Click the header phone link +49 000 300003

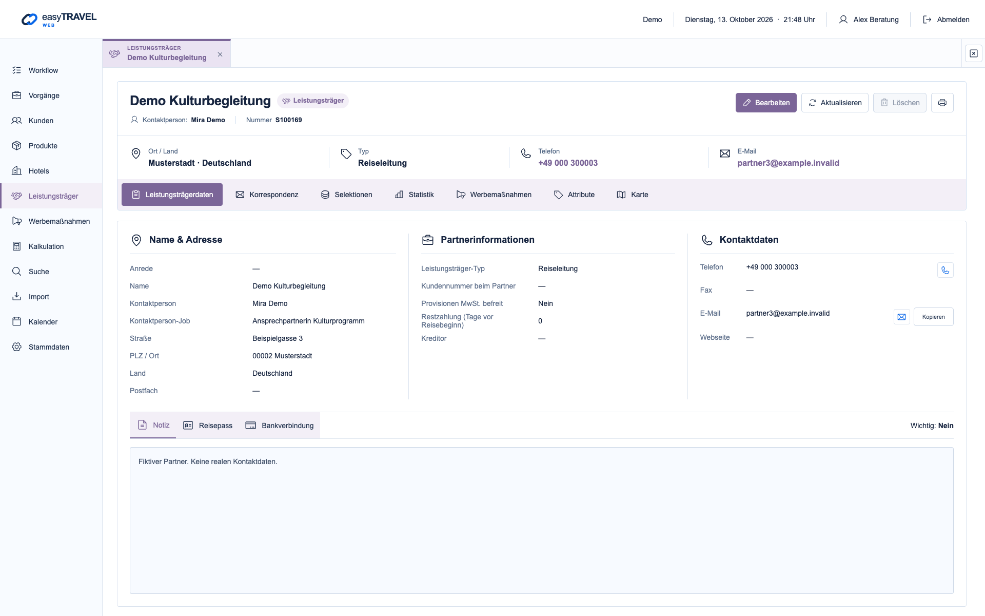568,163
